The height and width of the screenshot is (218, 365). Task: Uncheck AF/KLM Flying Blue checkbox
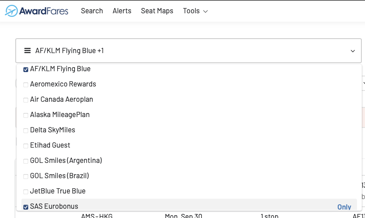click(x=26, y=70)
